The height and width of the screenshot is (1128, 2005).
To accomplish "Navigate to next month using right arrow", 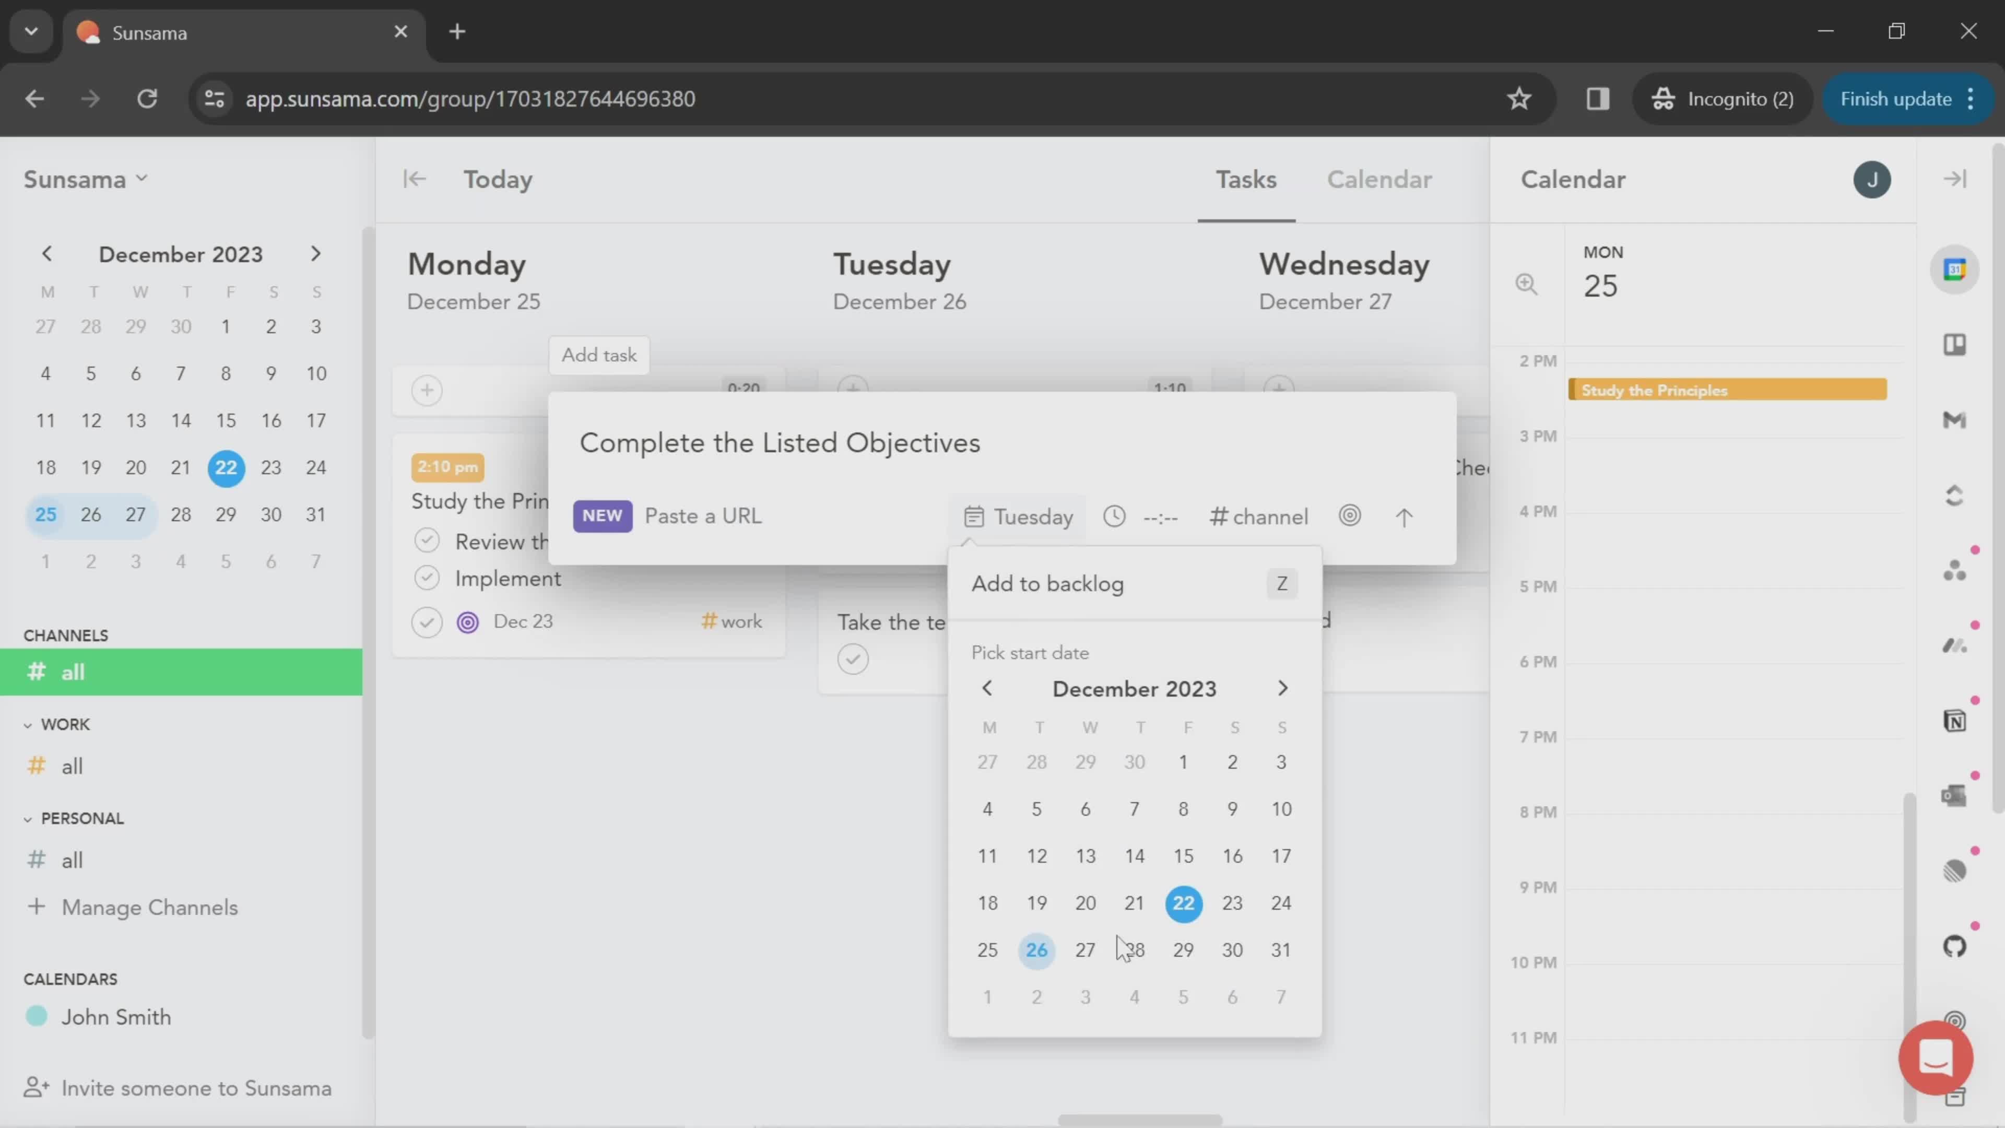I will (1282, 689).
